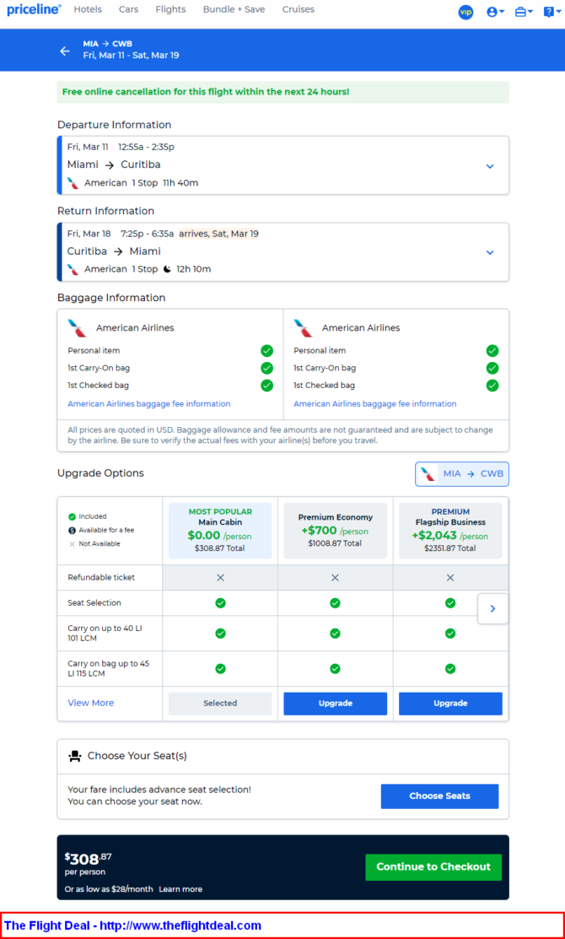Open the Cars nav item
Viewport: 565px width, 939px height.
(129, 9)
